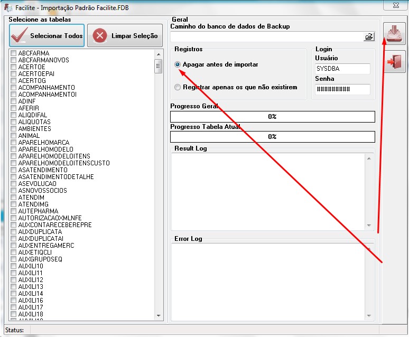This screenshot has width=409, height=337.
Task: Click the exit door icon button
Action: [394, 62]
